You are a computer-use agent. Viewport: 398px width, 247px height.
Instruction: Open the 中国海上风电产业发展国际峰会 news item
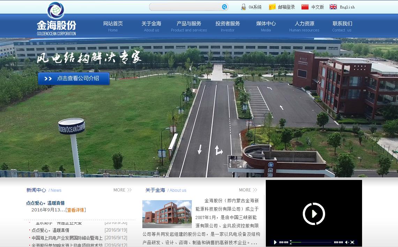point(67,238)
